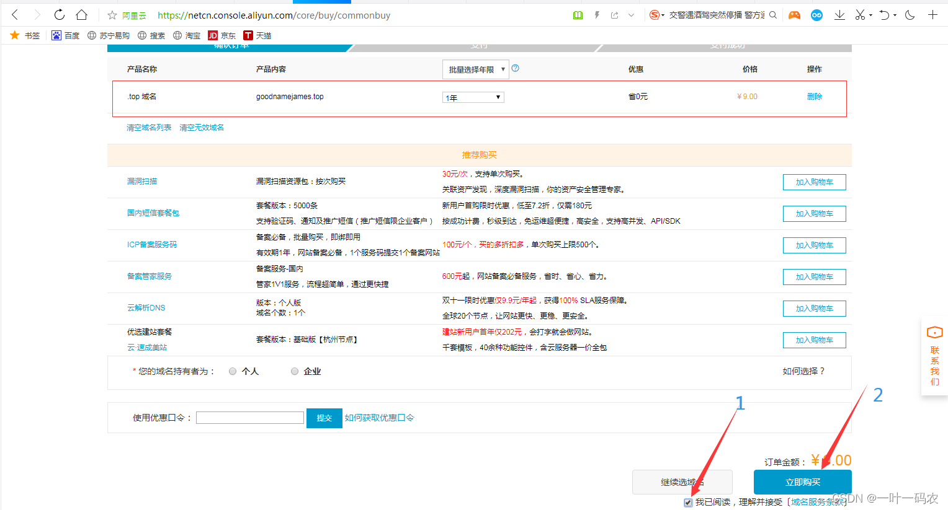Viewport: 948px width, 510px height.
Task: Enable reader mode via green book icon
Action: coord(578,15)
